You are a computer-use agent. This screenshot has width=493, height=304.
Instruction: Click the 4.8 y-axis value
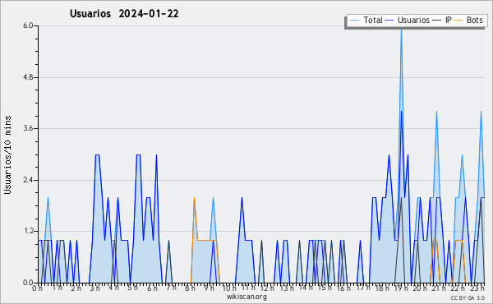(28, 77)
